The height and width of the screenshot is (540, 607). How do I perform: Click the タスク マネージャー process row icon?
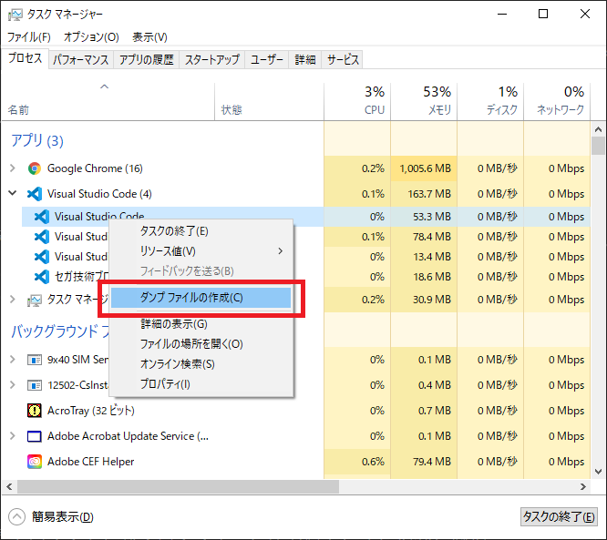pos(35,300)
